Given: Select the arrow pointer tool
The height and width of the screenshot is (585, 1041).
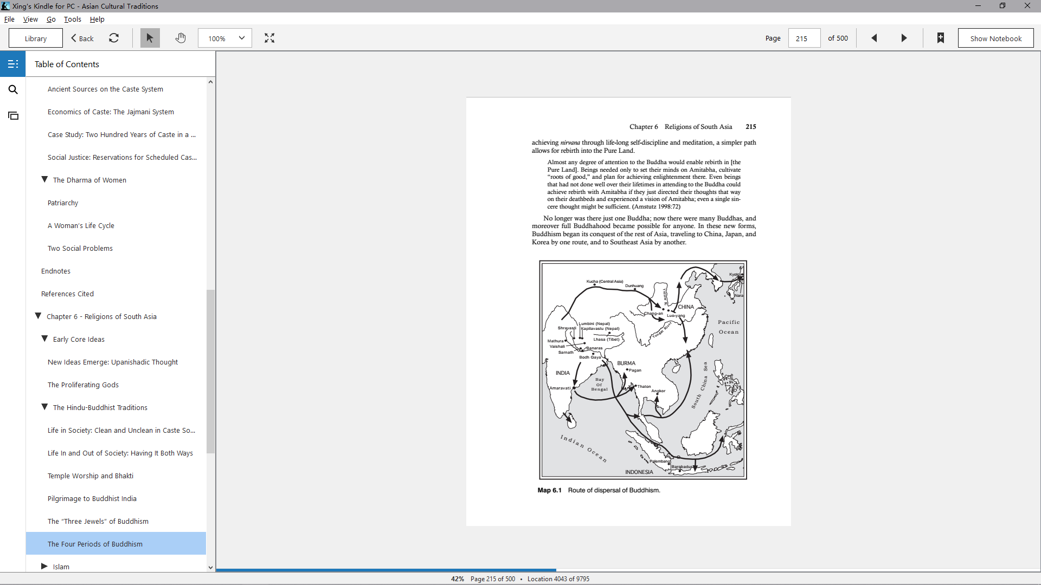Looking at the screenshot, I should (150, 38).
